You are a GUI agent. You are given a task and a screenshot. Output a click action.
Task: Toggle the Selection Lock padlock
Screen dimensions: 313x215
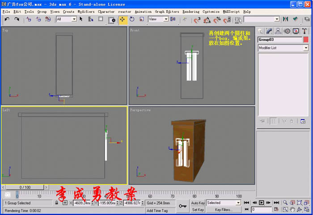[x=57, y=203]
